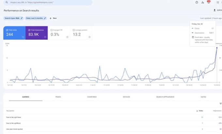
Task: Click 'Friday, Dec 30' tooltip date heading
Action: (x=197, y=24)
